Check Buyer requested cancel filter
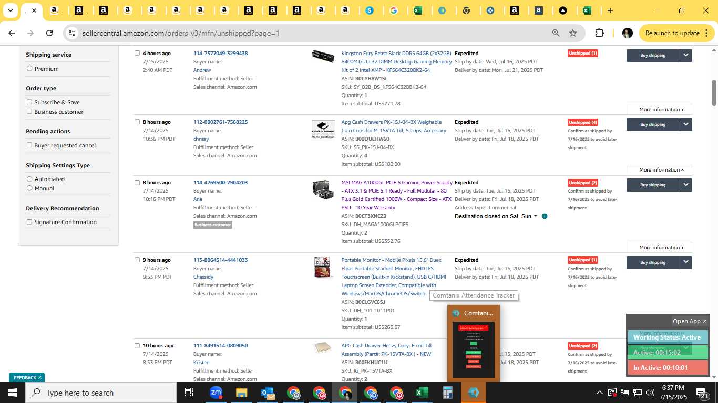Viewport: 718px width, 403px height. [x=29, y=145]
